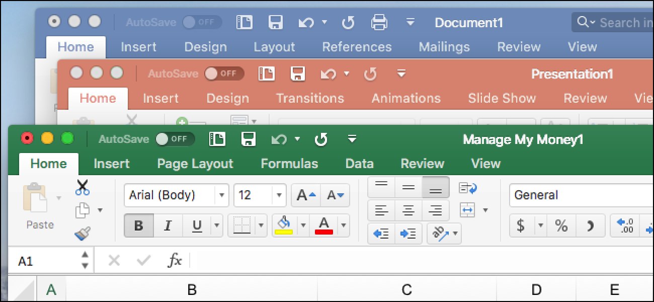Toggle Italic formatting

(168, 225)
